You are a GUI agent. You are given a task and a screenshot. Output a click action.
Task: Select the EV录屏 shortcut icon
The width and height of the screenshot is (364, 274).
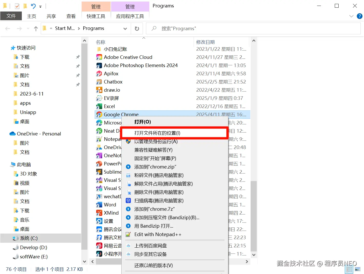coord(99,98)
